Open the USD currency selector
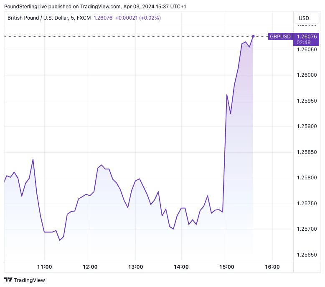Viewport: 325px width, 287px height. [304, 18]
